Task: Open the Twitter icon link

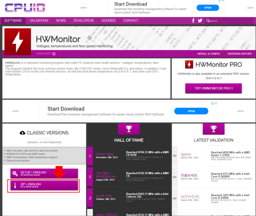Action: click(200, 21)
